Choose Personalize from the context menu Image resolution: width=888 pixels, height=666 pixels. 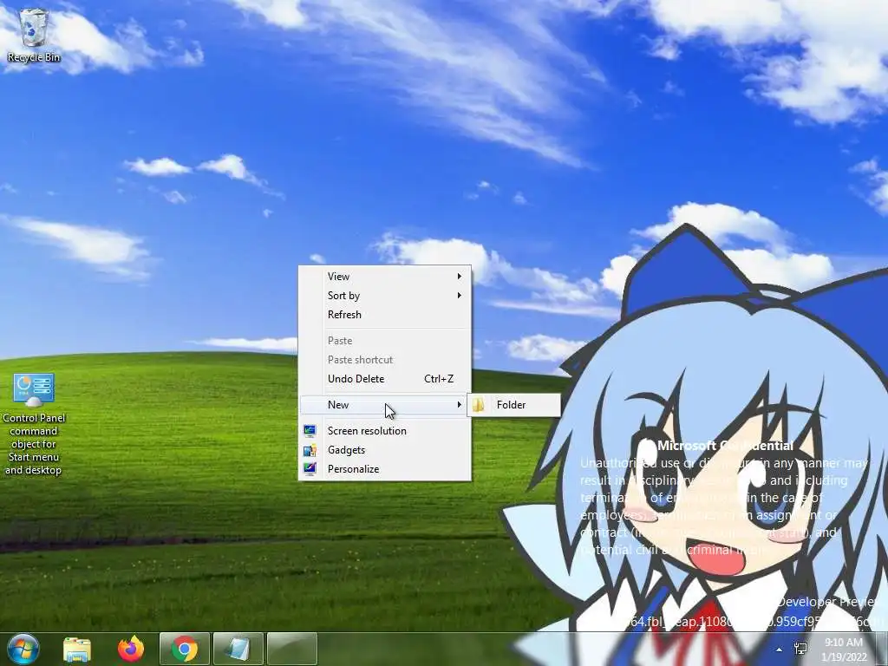385,469
